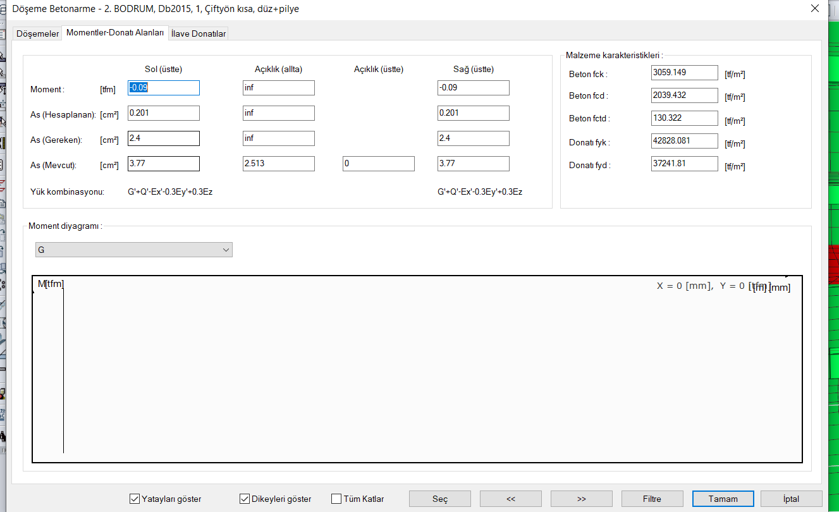Click Sağ As (Hesaplanan) field 0.201
Image resolution: width=839 pixels, height=512 pixels.
point(474,113)
